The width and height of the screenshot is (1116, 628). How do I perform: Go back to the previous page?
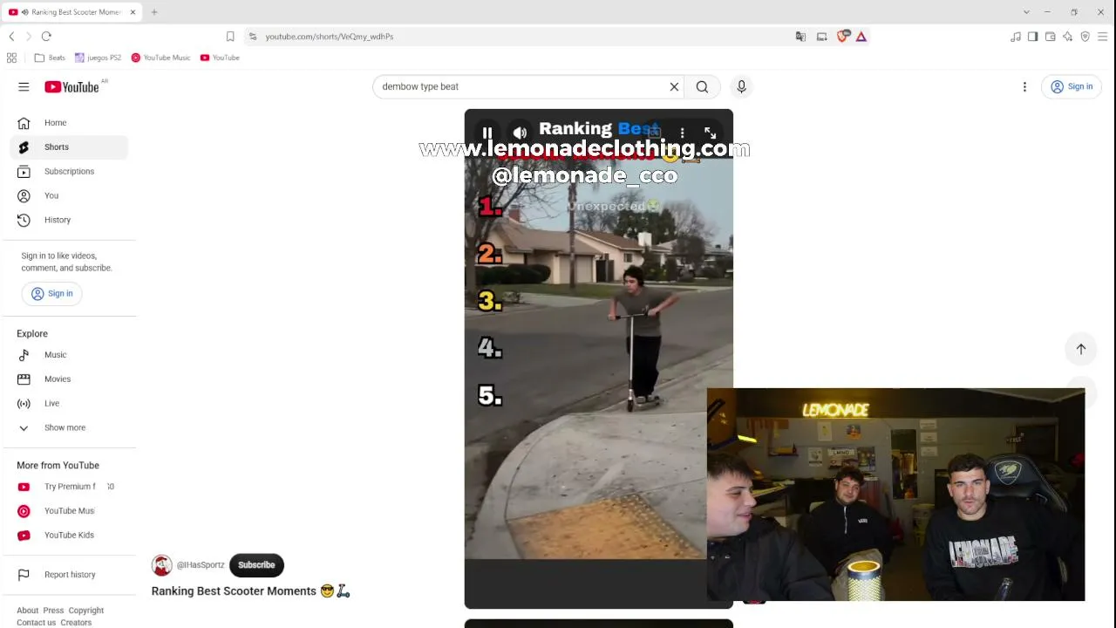pos(11,37)
